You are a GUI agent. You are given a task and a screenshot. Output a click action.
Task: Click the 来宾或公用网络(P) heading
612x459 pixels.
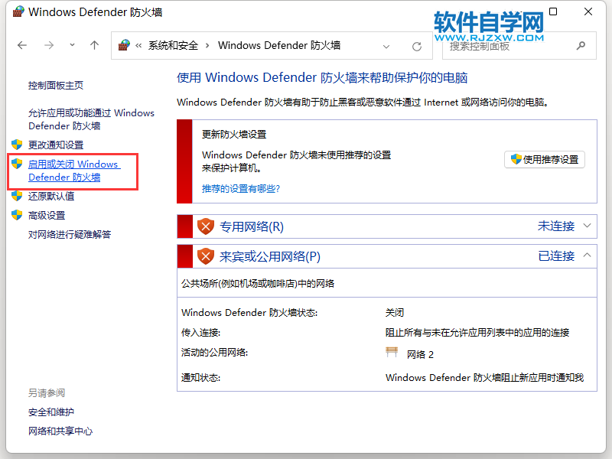pos(270,256)
